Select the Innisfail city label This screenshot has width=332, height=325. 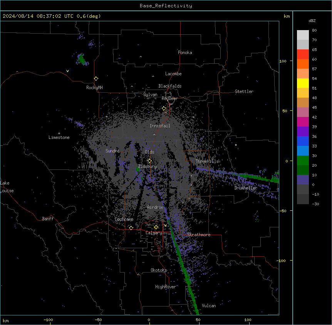coord(160,126)
